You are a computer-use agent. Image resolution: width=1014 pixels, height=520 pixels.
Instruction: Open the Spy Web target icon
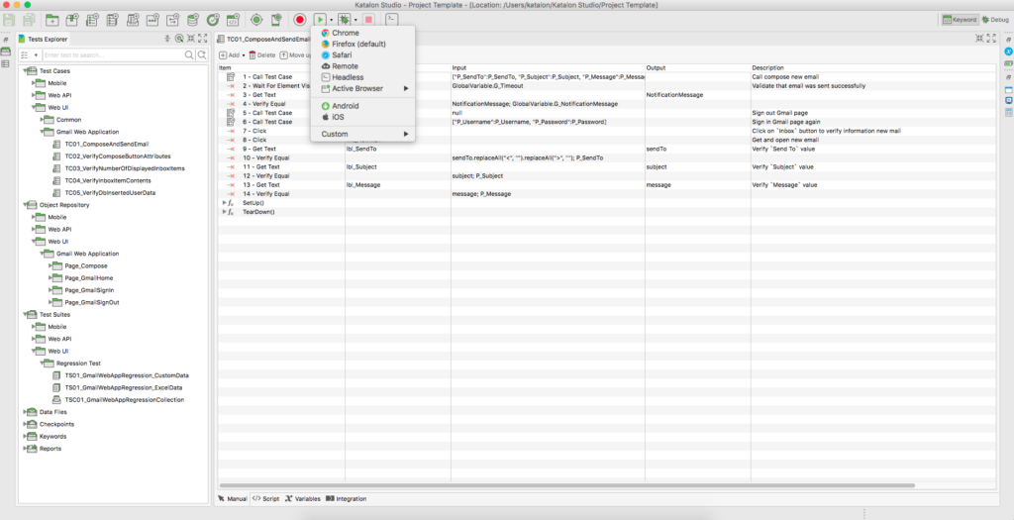coord(256,20)
